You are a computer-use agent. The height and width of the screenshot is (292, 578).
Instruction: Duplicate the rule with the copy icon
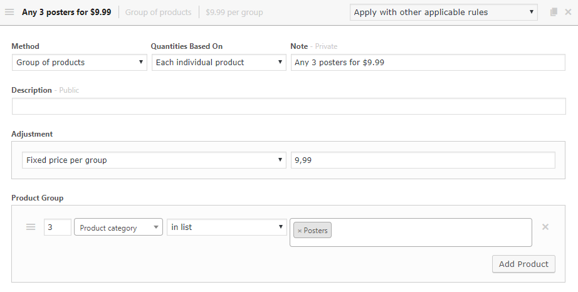tap(554, 12)
